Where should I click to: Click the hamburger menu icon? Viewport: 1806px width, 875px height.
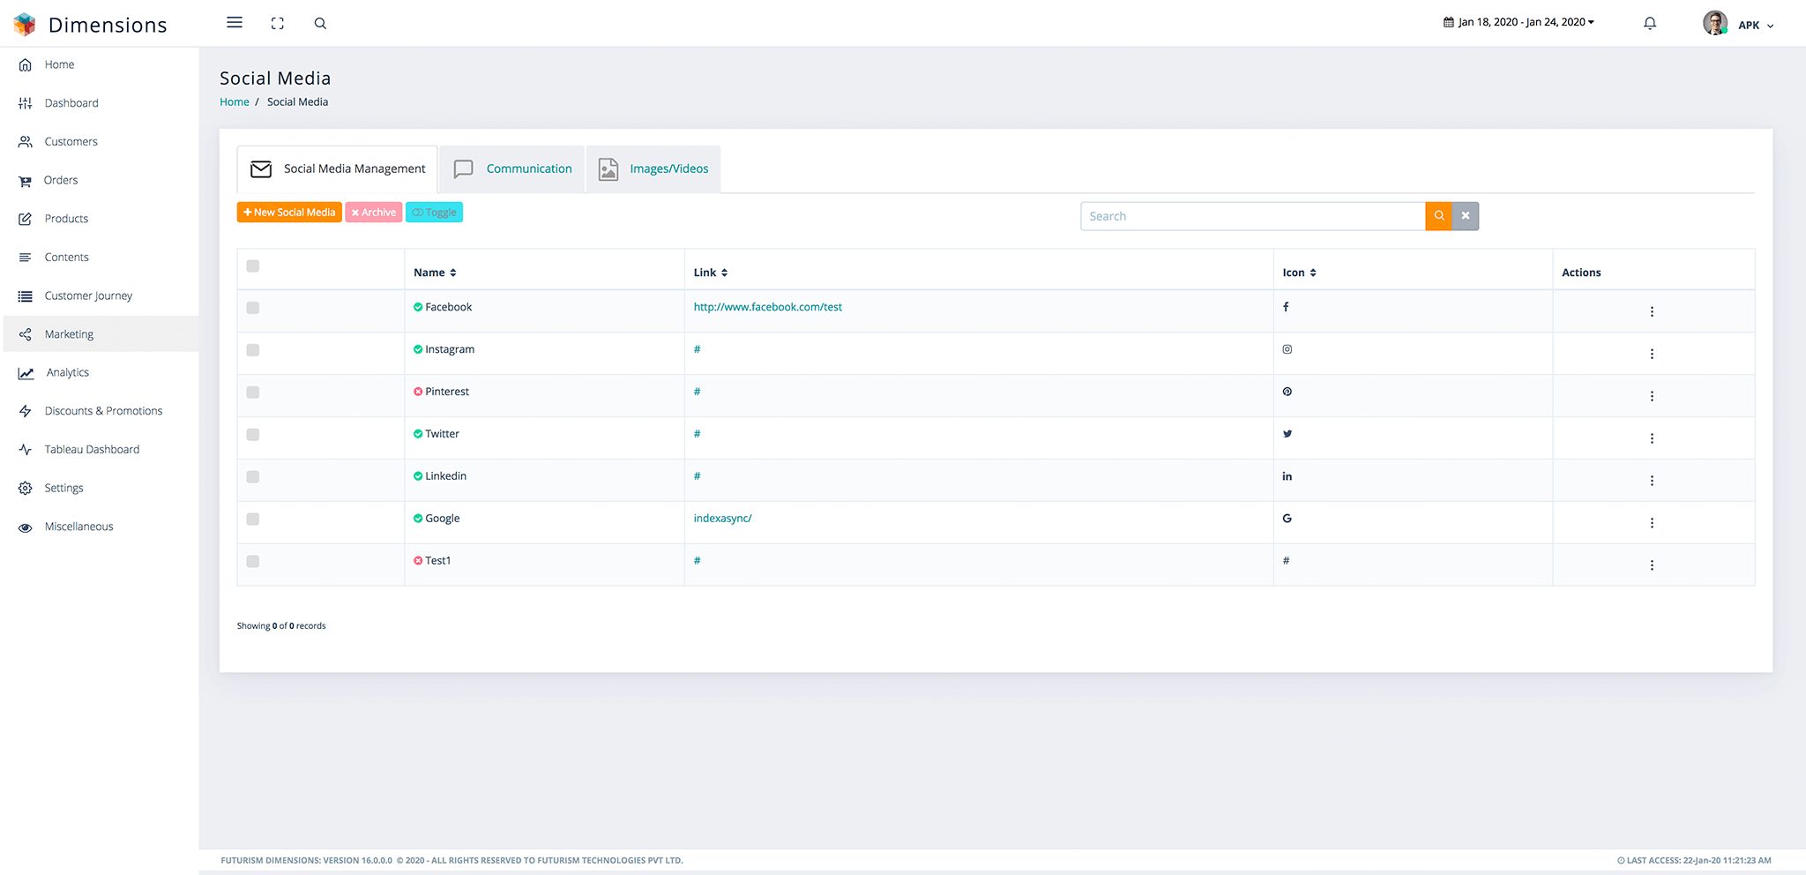[235, 23]
